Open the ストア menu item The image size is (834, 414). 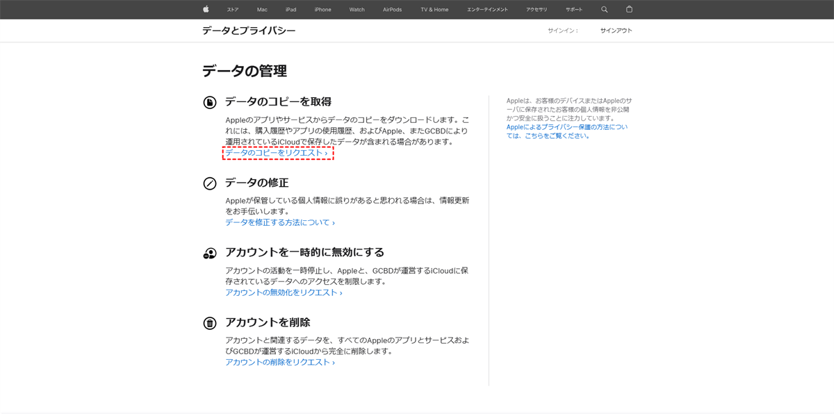pos(233,10)
